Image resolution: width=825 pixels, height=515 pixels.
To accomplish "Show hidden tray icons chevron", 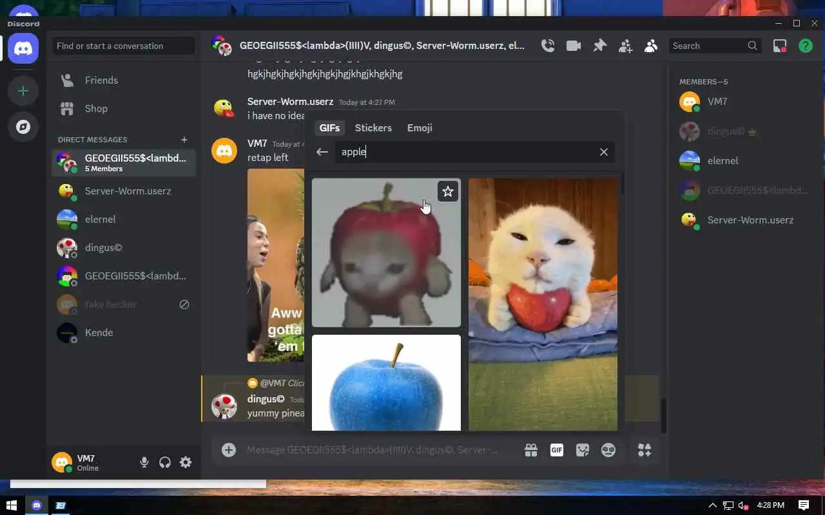I will coord(712,505).
